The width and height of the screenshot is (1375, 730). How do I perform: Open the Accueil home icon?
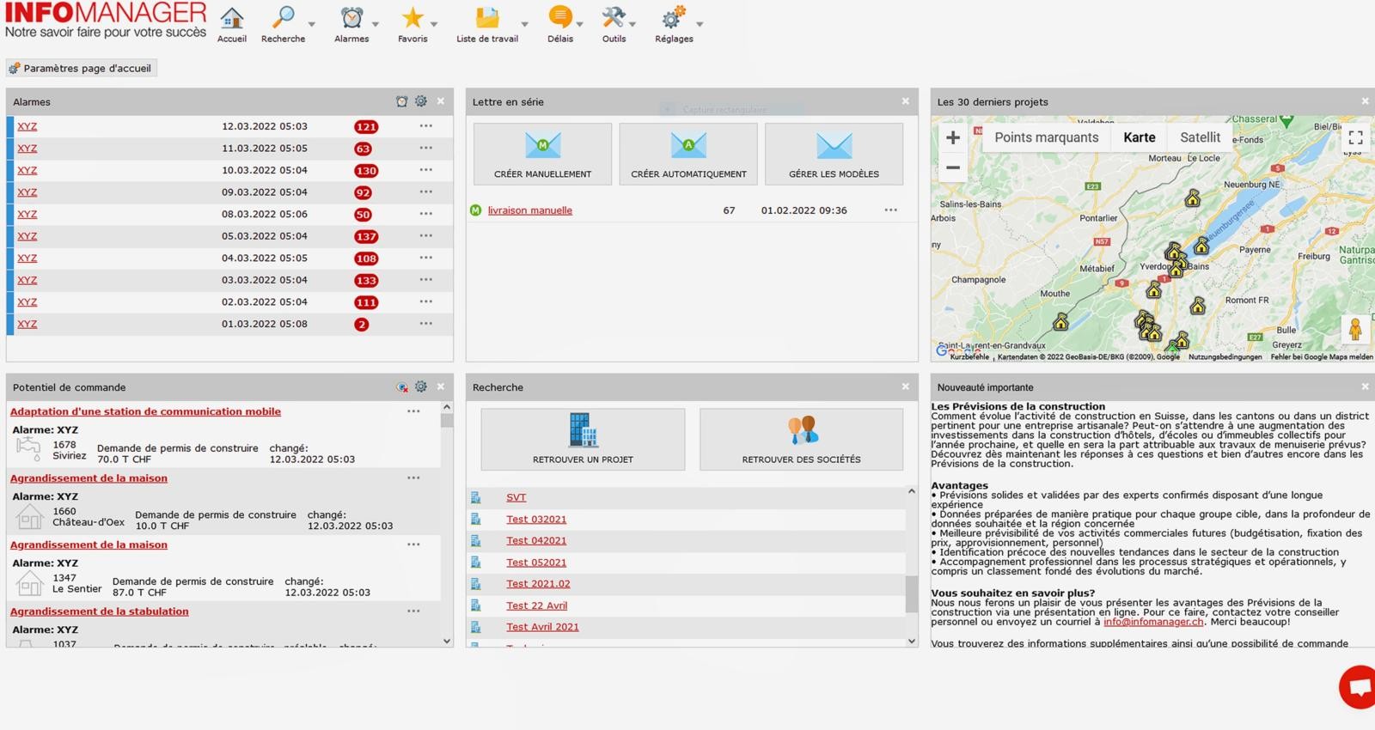pyautogui.click(x=231, y=18)
